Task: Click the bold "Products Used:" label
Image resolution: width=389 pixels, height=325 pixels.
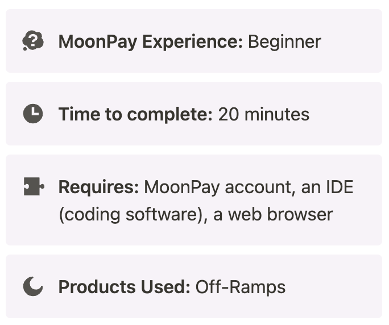Action: 124,287
